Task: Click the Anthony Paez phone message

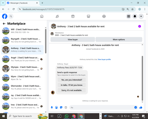Action: tap(70, 68)
